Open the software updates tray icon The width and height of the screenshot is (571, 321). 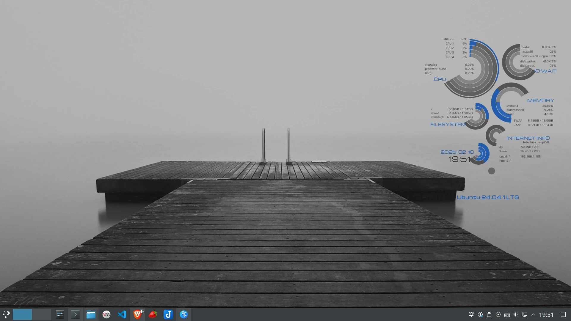480,314
